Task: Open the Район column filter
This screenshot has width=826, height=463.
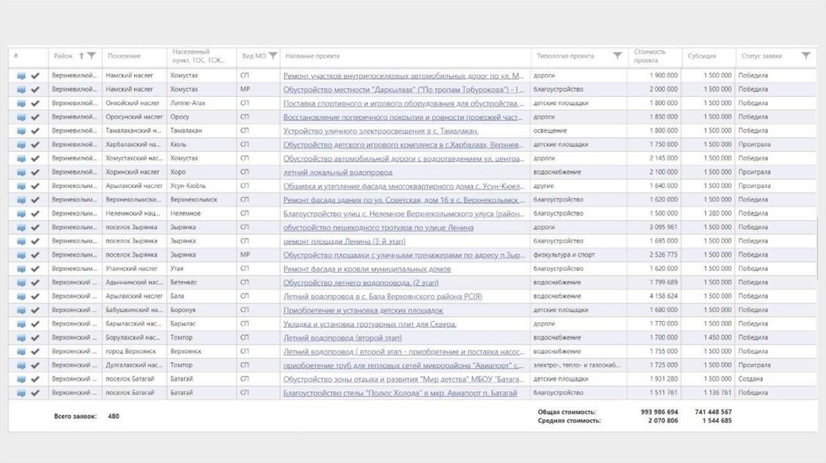Action: coord(91,56)
